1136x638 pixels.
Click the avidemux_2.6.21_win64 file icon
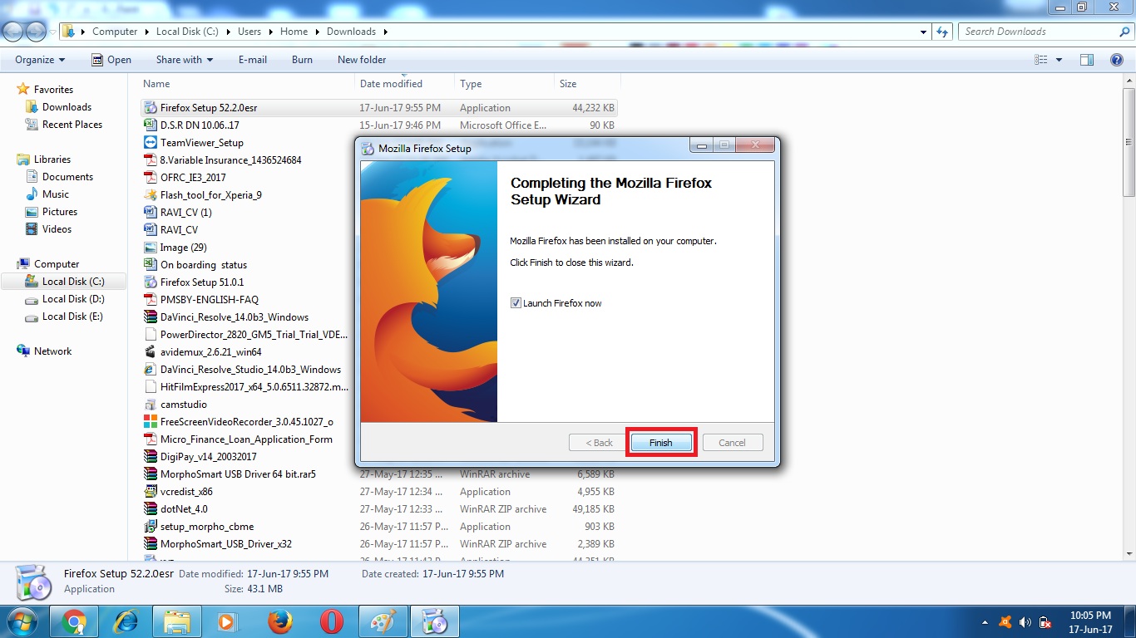tap(151, 352)
